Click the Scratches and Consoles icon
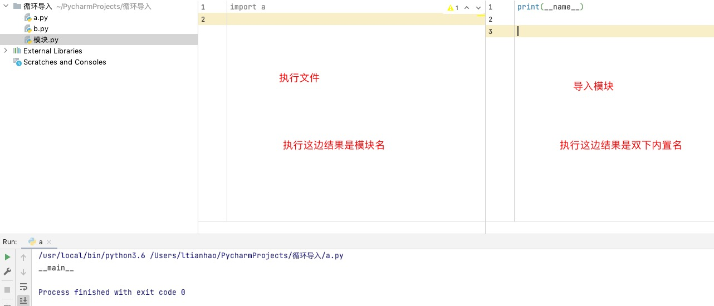This screenshot has width=714, height=306. [x=17, y=62]
